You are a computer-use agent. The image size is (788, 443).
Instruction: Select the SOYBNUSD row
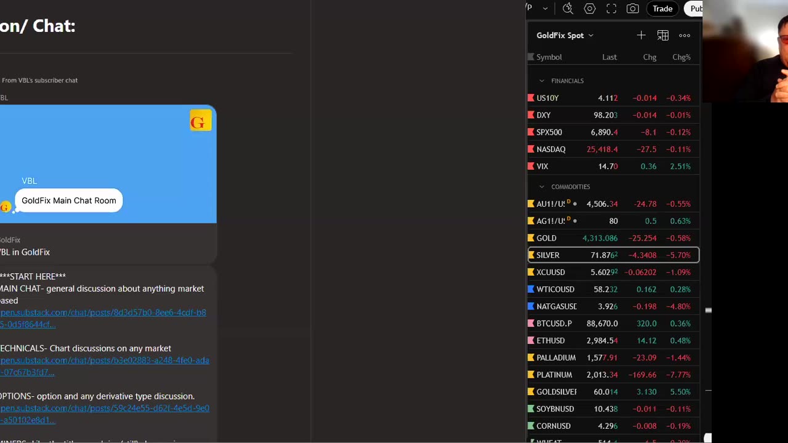click(613, 409)
